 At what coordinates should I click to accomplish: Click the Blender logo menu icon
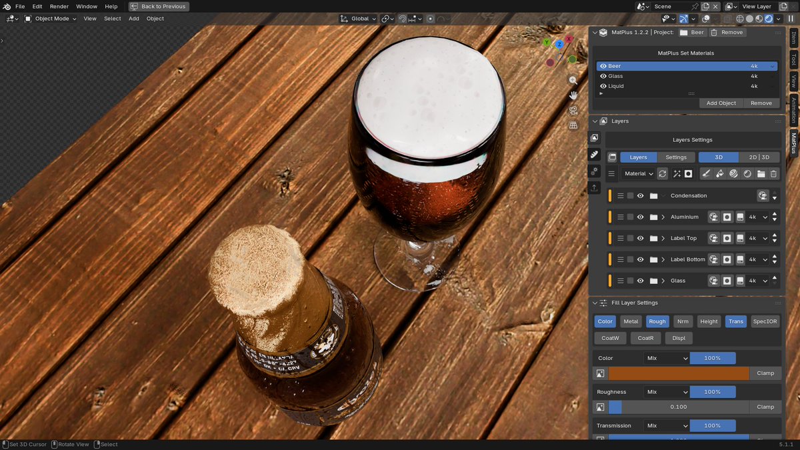[7, 6]
